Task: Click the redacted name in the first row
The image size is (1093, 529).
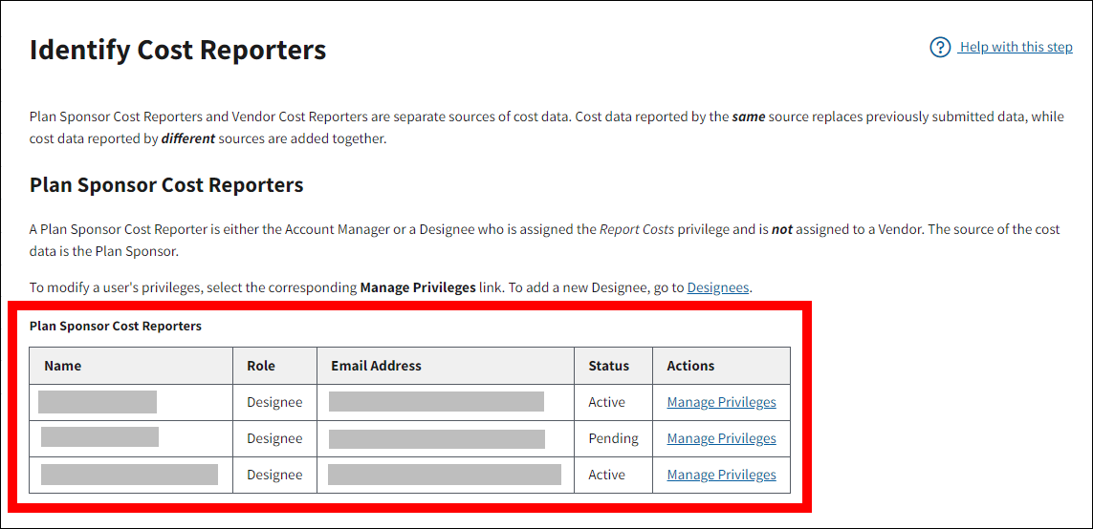Action: (x=98, y=402)
